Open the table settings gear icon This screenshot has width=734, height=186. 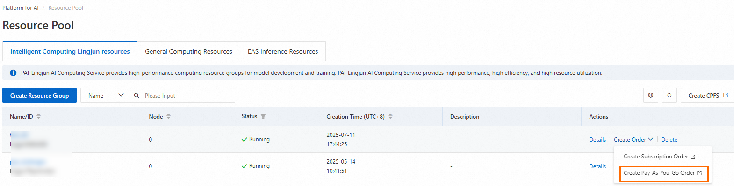tap(651, 95)
